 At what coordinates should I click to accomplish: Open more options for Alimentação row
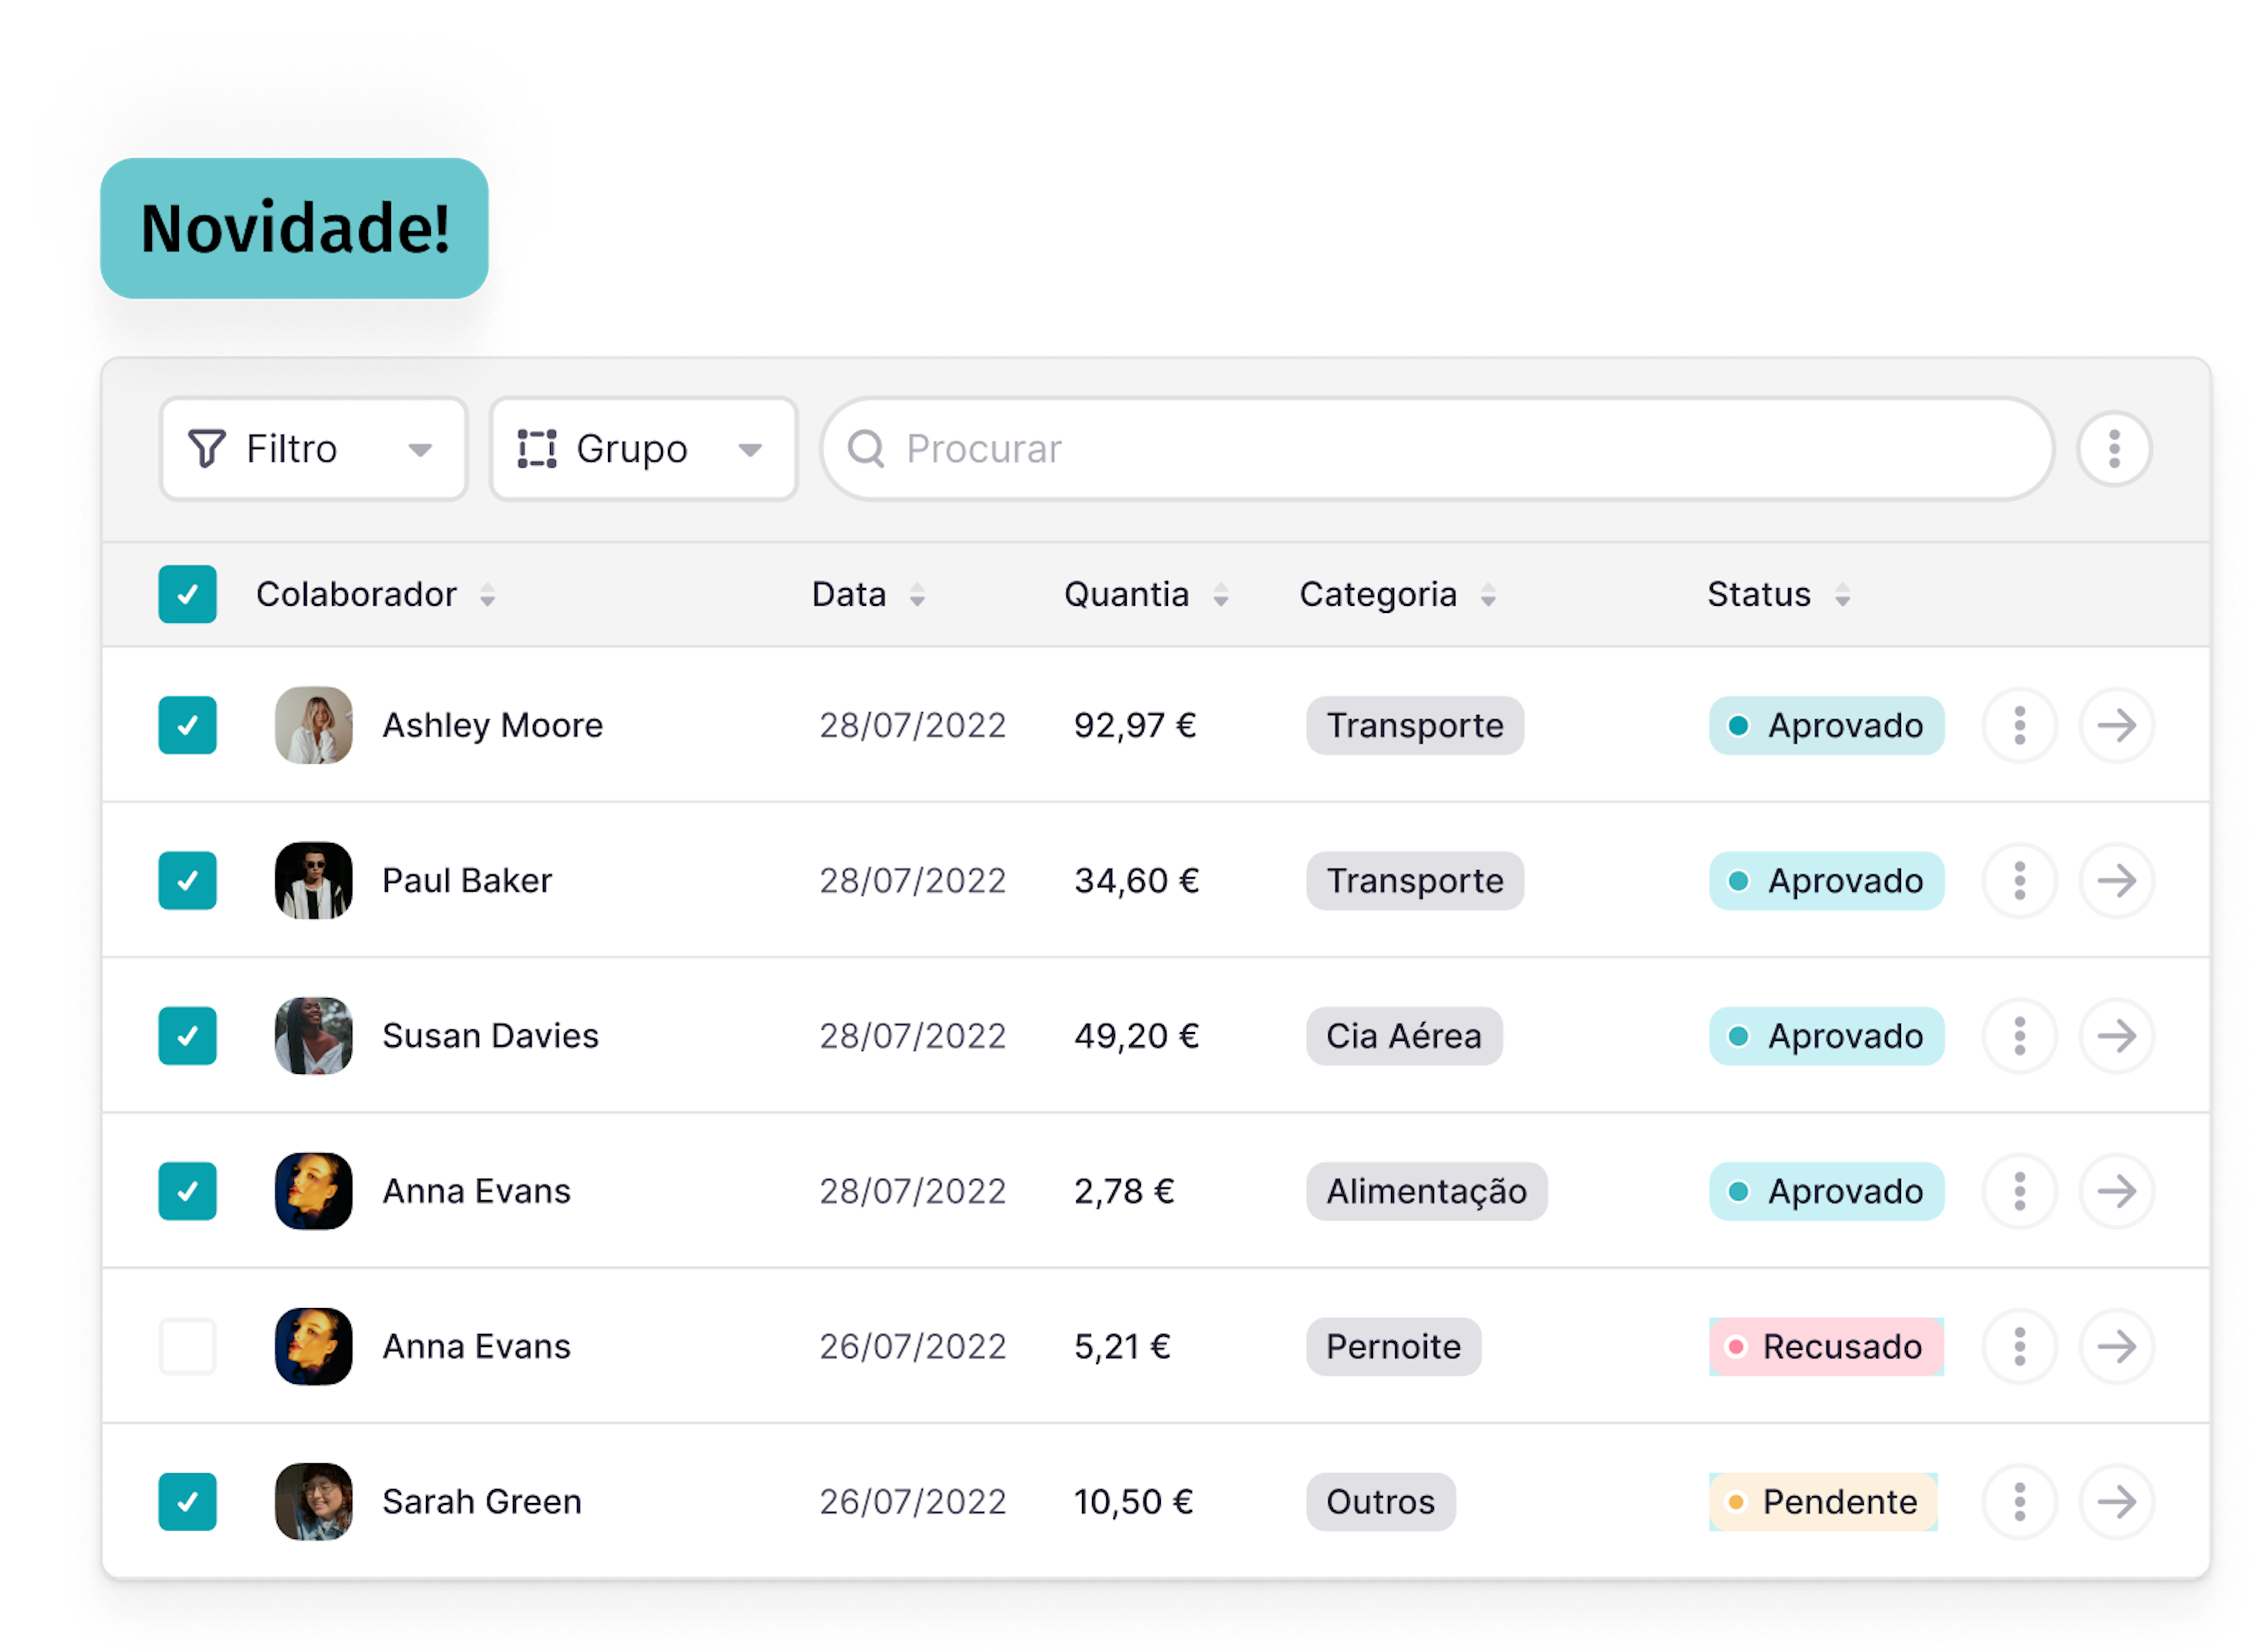pos(2019,1190)
